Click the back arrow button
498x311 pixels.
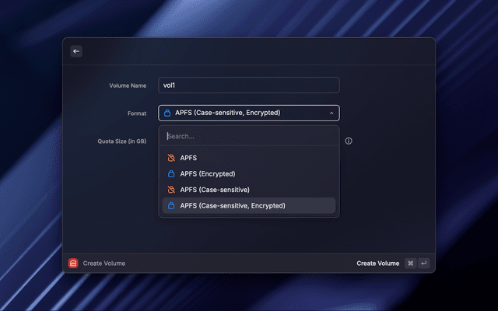pyautogui.click(x=76, y=51)
